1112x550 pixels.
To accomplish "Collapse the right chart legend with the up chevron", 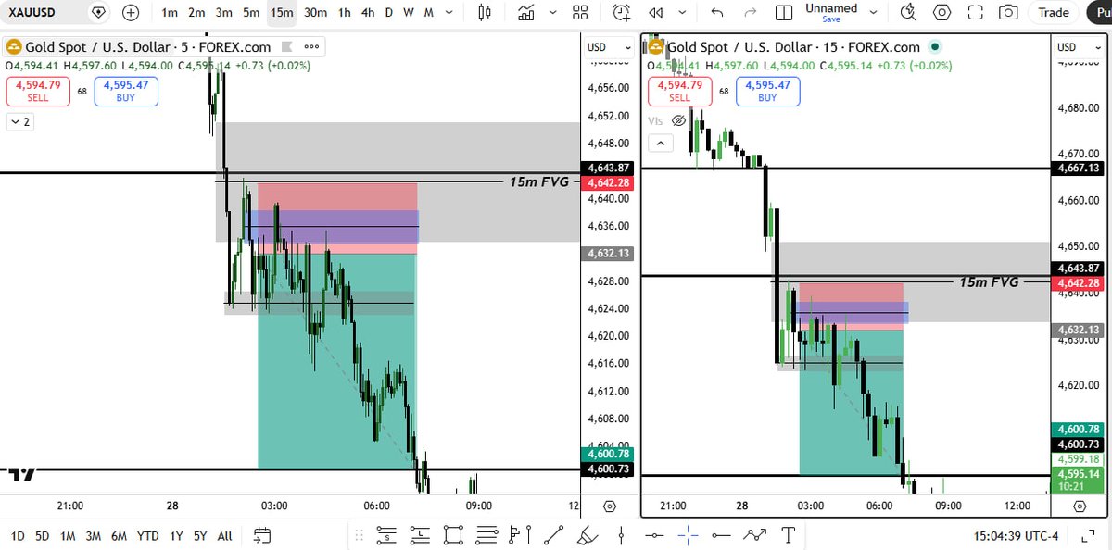I will point(661,143).
